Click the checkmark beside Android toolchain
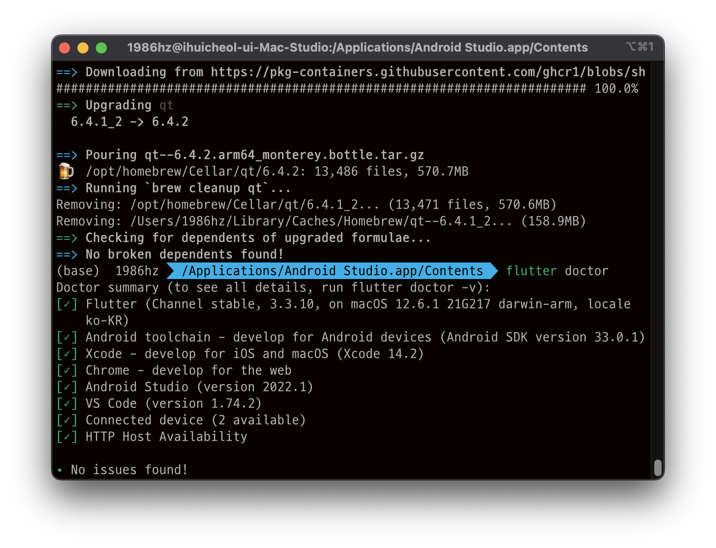 click(x=67, y=338)
